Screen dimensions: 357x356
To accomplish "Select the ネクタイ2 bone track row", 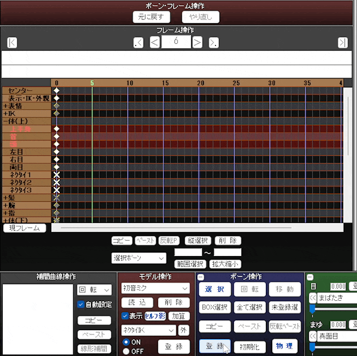I will 27,182.
